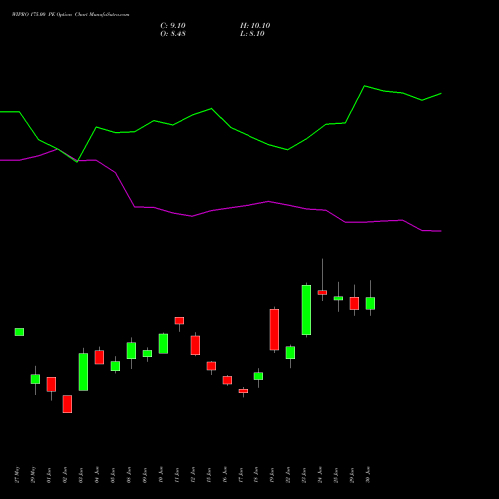Click the 10 Jun date axis label

(x=162, y=475)
